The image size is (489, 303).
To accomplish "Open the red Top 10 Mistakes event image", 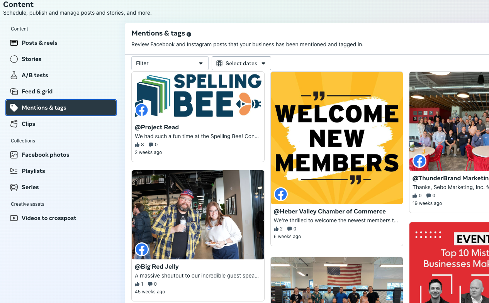I will point(449,262).
